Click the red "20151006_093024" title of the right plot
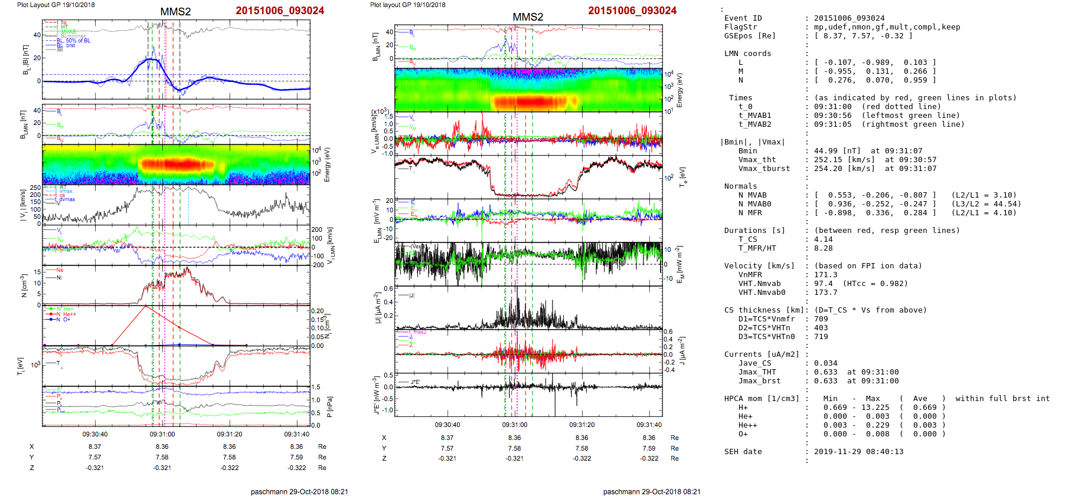Screen dimensions: 1065x496 [x=632, y=11]
